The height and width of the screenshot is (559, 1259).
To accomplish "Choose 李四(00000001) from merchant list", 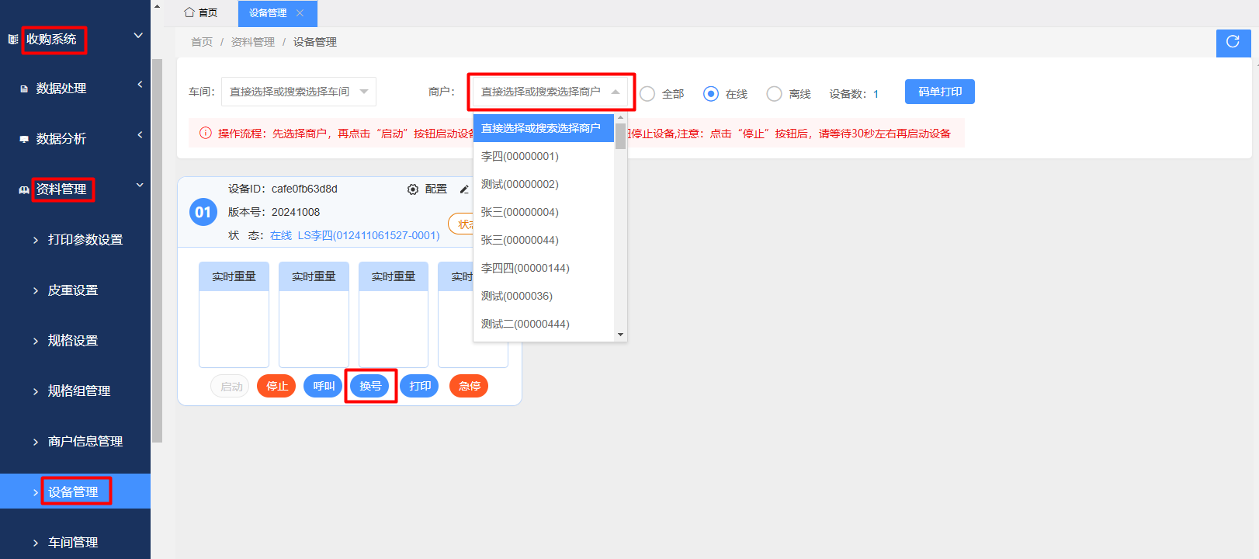I will pyautogui.click(x=520, y=156).
